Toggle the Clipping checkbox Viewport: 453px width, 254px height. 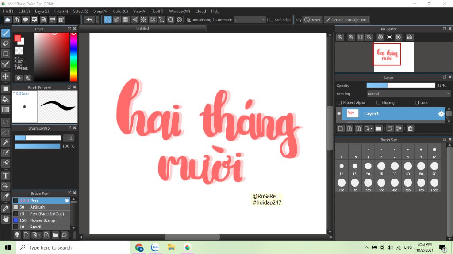point(378,102)
